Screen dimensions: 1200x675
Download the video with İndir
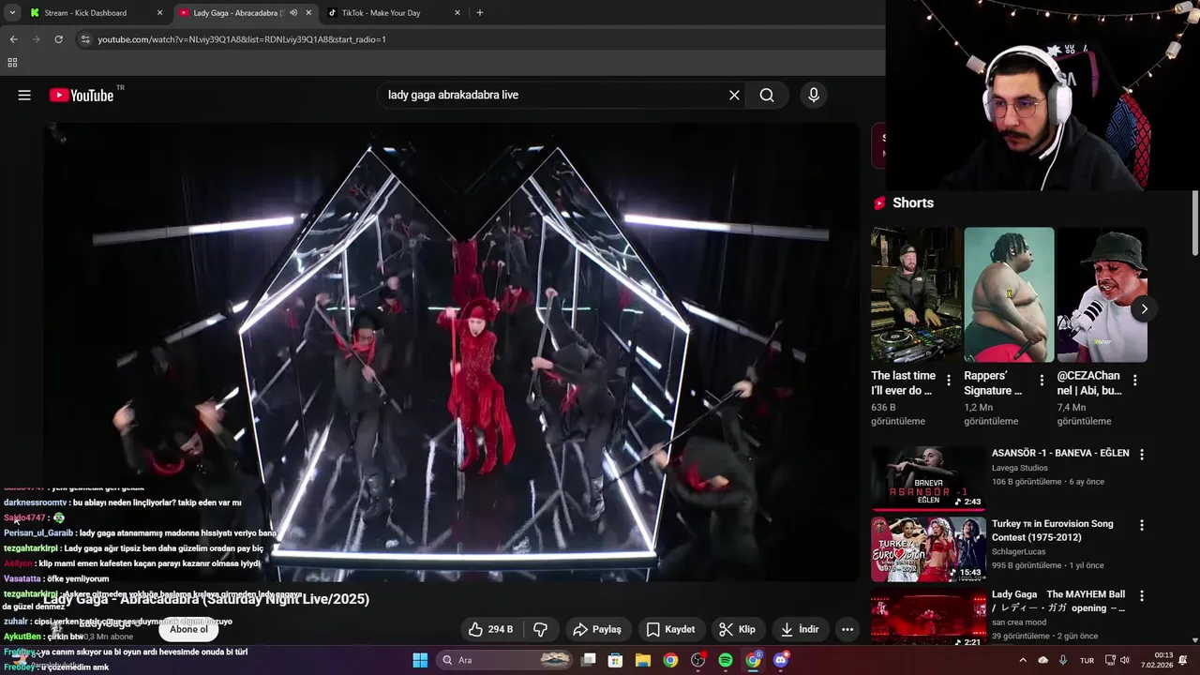click(x=800, y=629)
